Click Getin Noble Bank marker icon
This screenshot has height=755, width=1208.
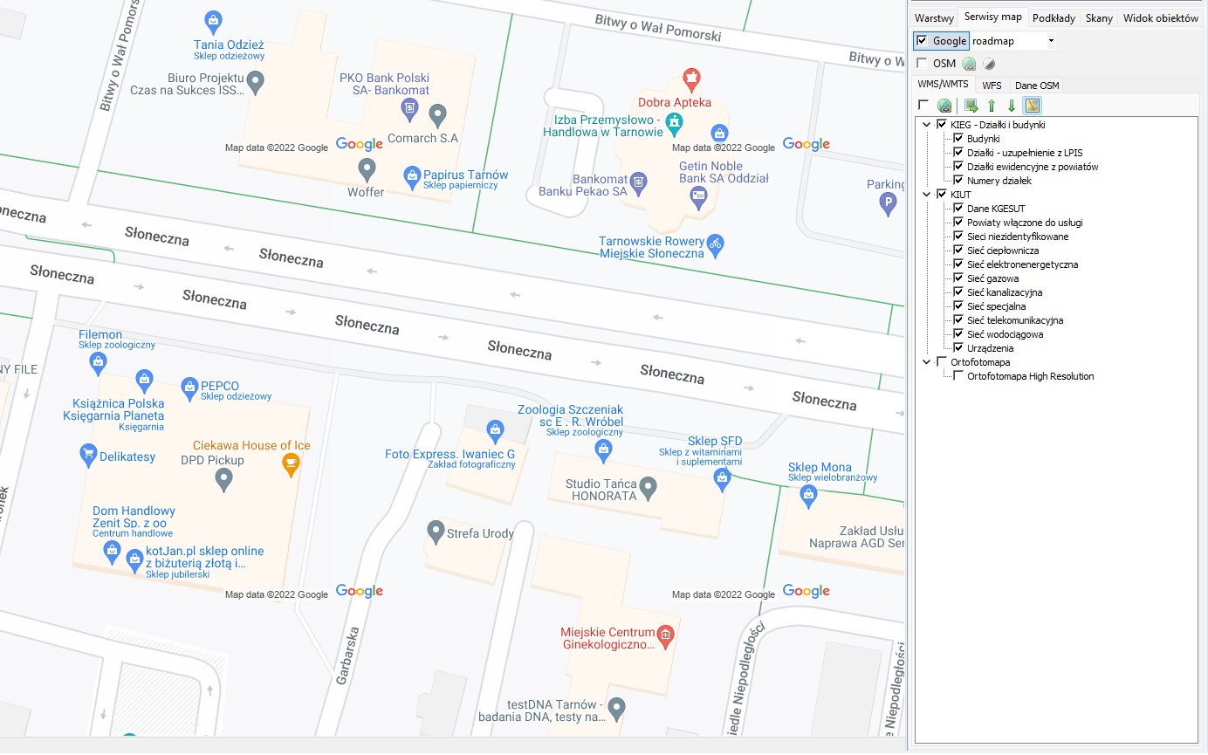(698, 198)
